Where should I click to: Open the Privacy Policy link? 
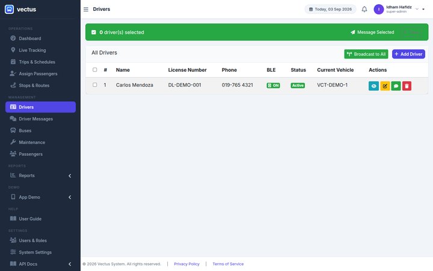tap(186, 264)
